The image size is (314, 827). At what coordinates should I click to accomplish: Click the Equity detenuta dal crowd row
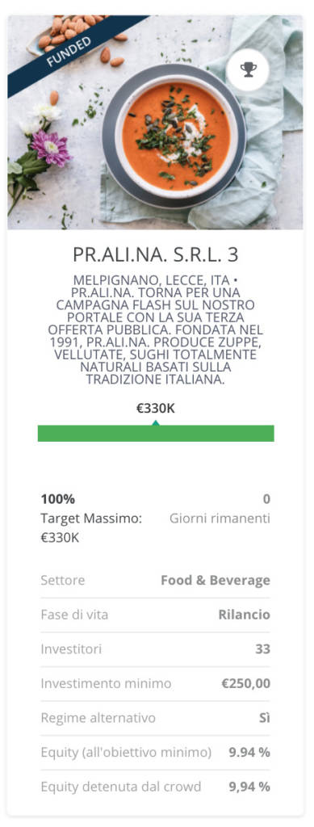(x=156, y=787)
